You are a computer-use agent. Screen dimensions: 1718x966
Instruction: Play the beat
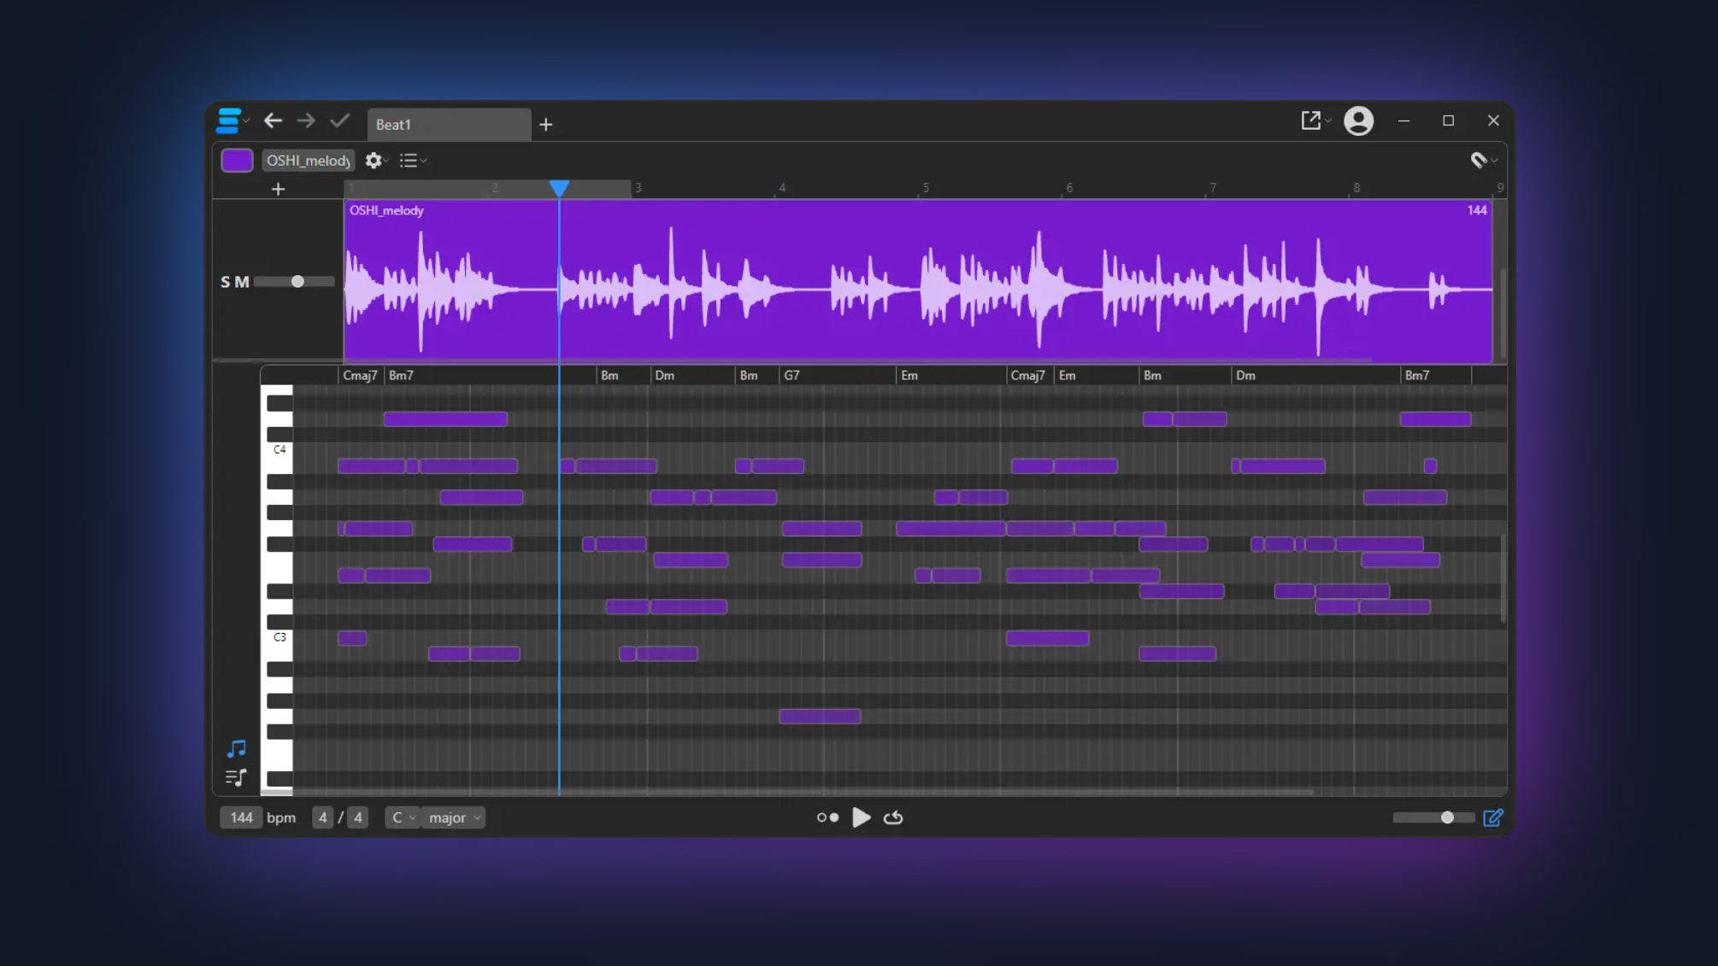click(x=862, y=817)
